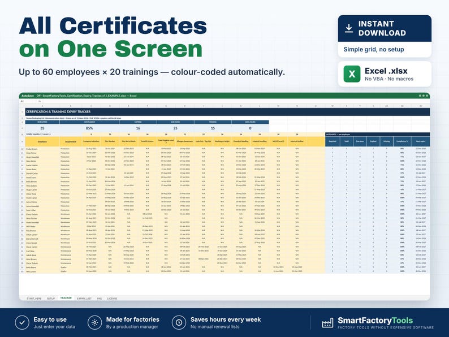Open the SETUP sheet tab
Image resolution: width=449 pixels, height=337 pixels.
(x=51, y=299)
